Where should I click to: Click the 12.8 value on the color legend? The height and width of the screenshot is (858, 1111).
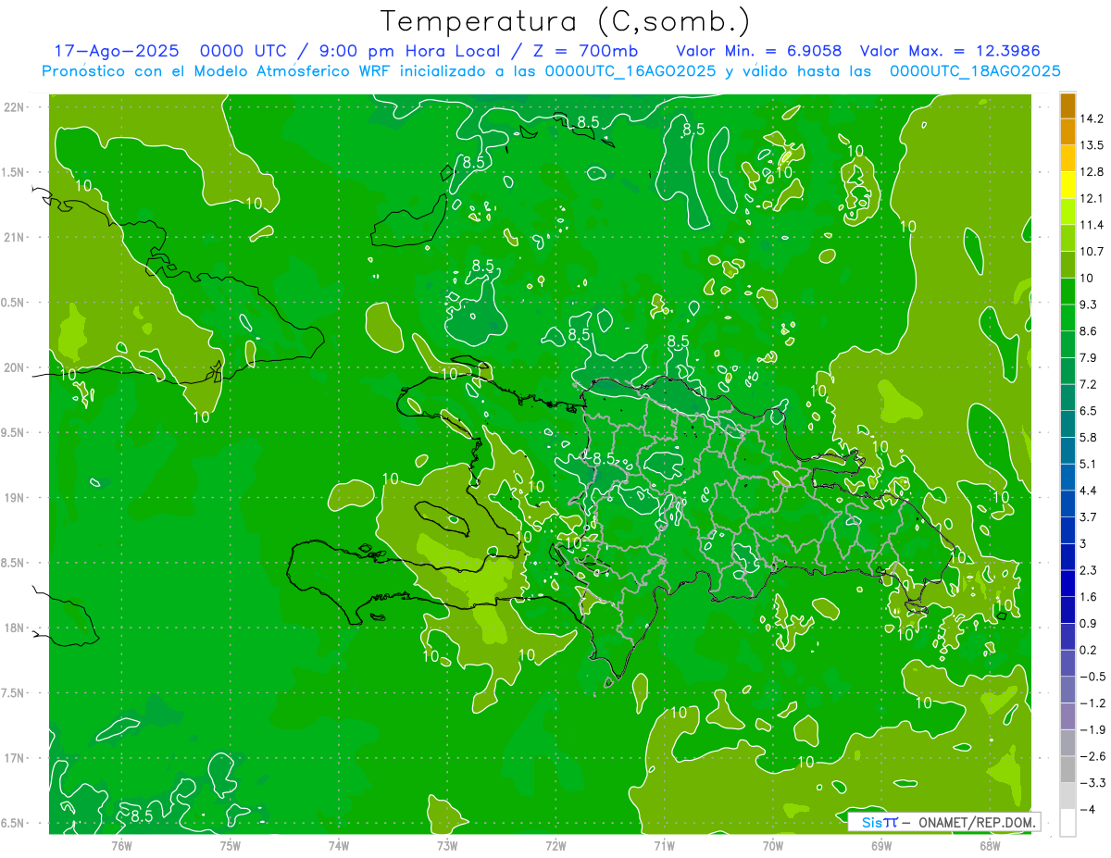1092,172
